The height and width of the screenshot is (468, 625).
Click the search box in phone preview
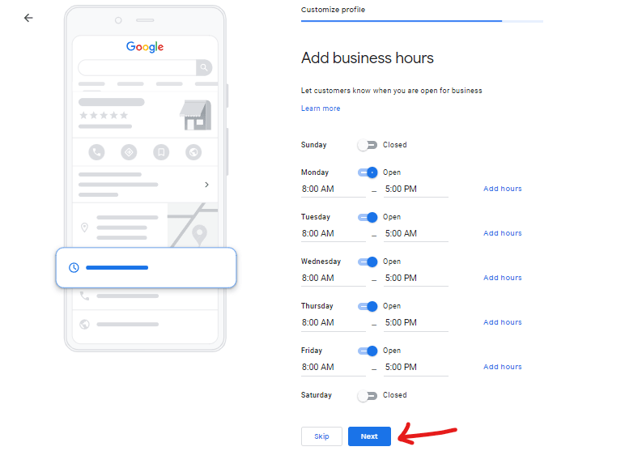(x=137, y=67)
